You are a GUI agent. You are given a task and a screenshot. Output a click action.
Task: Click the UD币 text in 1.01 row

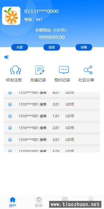tap(70, 116)
